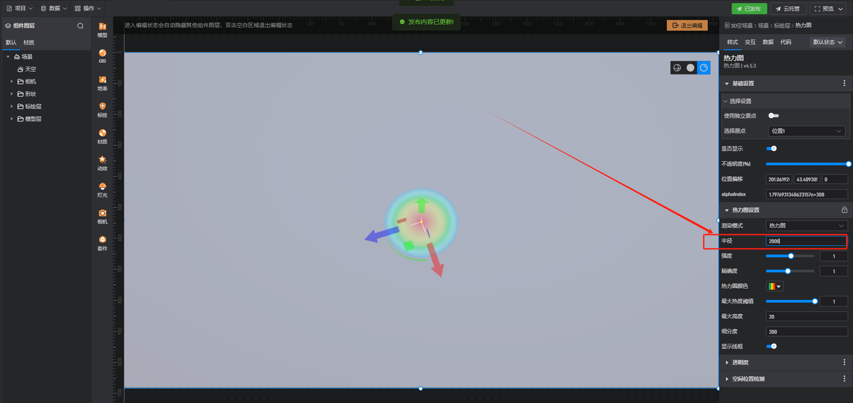Click the 预览 preview button
Screen dimensions: 853x403
pos(828,8)
